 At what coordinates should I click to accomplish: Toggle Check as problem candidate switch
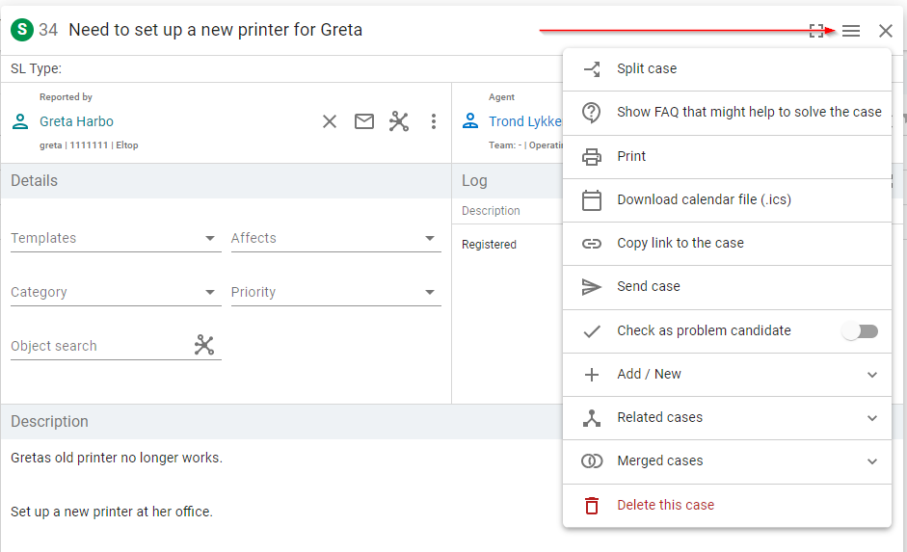tap(860, 331)
